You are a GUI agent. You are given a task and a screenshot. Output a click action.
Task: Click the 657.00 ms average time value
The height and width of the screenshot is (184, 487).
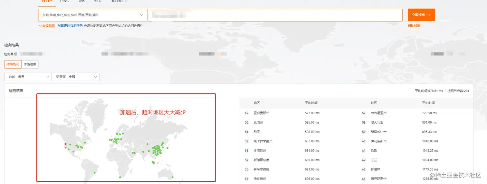(312, 141)
